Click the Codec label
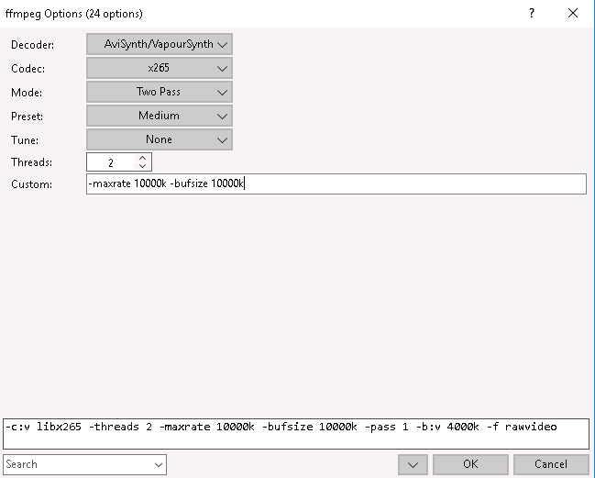Screen dimensions: 595x478 pos(28,69)
